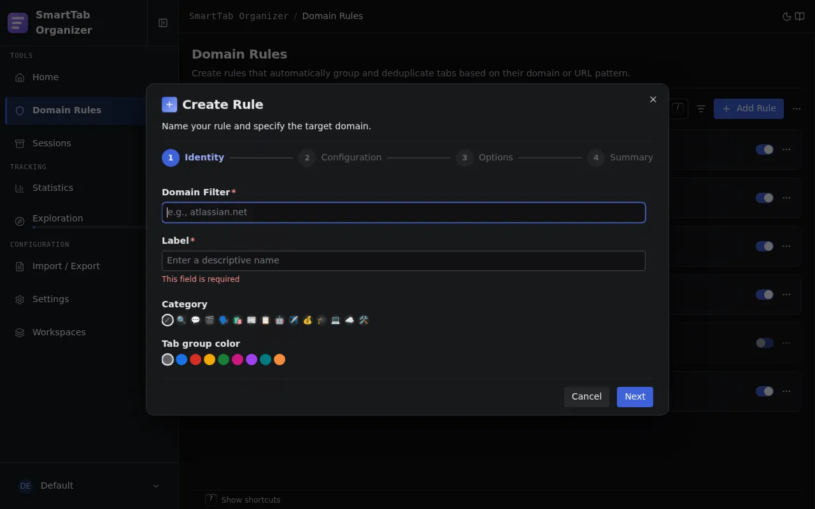This screenshot has width=815, height=509.
Task: Choose the speaking head social category
Action: coord(223,320)
